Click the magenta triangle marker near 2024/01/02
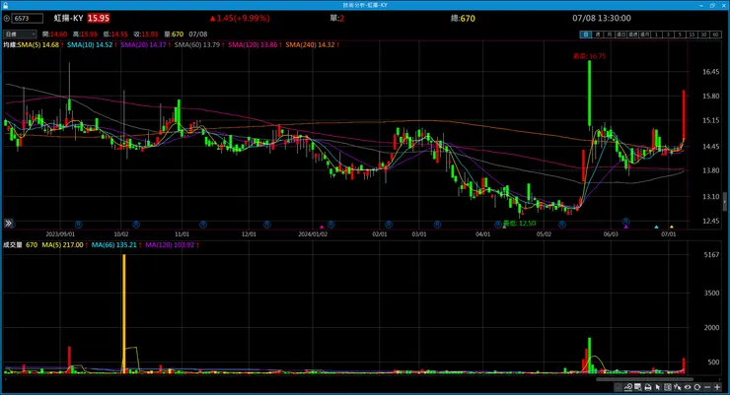The image size is (730, 395). (x=322, y=228)
